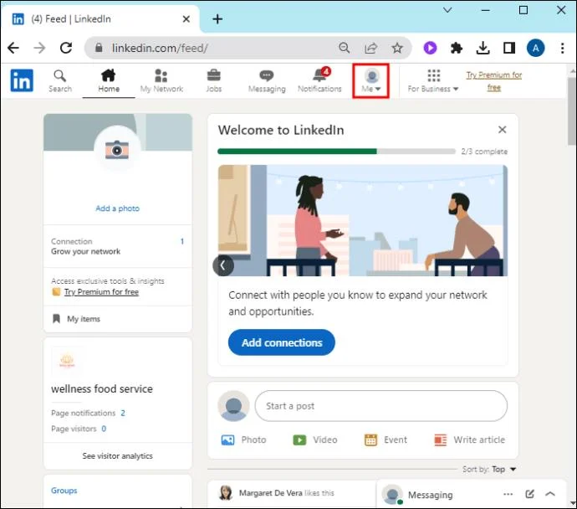Click the Add connections button
The height and width of the screenshot is (509, 577).
[x=282, y=342]
